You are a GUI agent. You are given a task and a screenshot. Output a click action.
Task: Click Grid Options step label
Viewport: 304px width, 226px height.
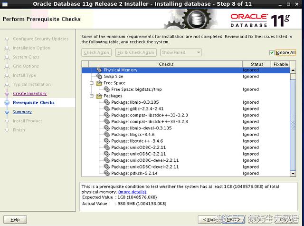(26, 66)
